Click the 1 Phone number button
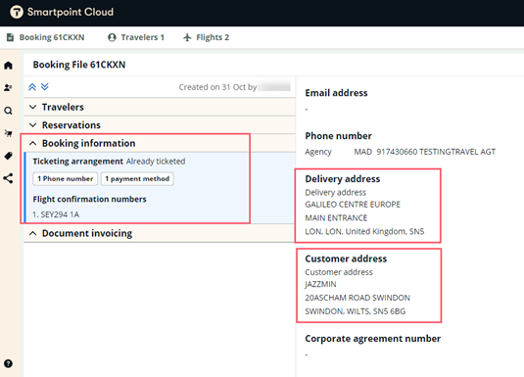Image resolution: width=524 pixels, height=377 pixels. click(x=66, y=179)
